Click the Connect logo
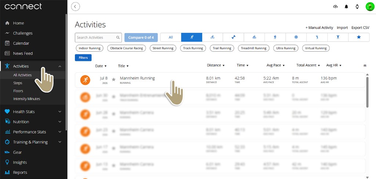Image resolution: width=376 pixels, height=179 pixels. 23,7
